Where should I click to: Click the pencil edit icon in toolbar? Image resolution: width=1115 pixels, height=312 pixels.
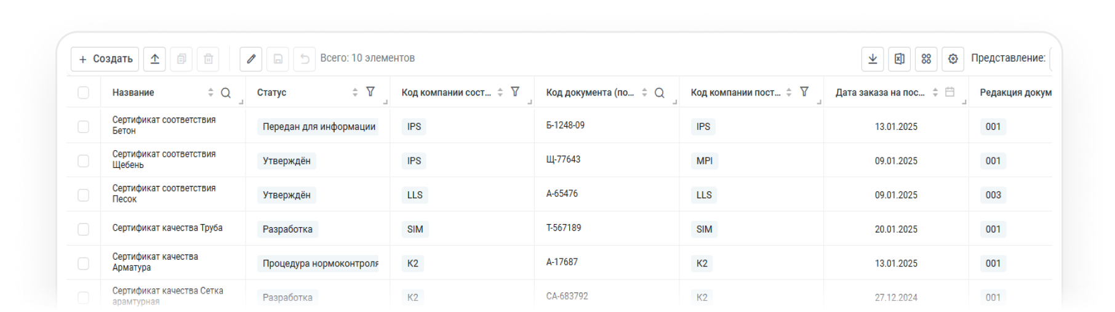point(251,59)
